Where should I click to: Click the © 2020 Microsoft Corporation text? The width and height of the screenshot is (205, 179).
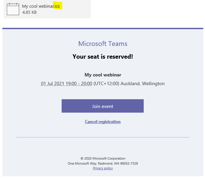[103, 159]
